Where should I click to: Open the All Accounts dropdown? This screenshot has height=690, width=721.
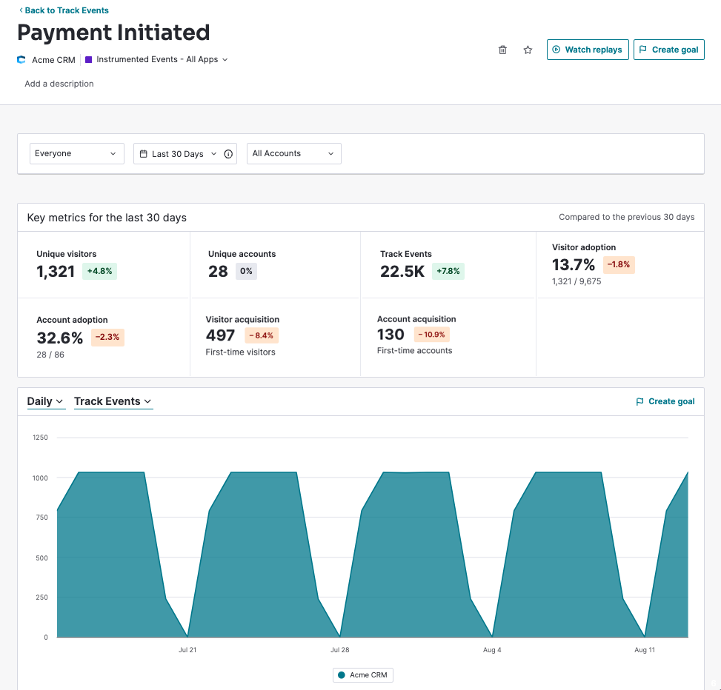tap(293, 154)
